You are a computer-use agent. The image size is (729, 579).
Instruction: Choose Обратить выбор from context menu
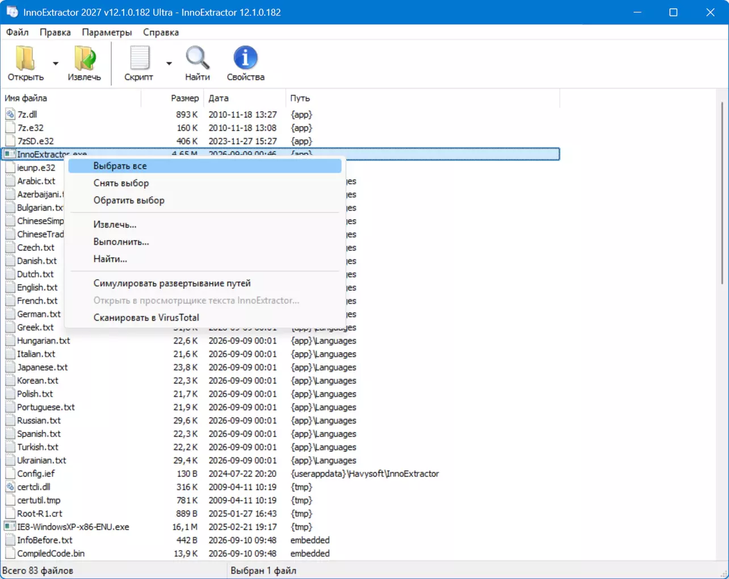tap(205, 200)
